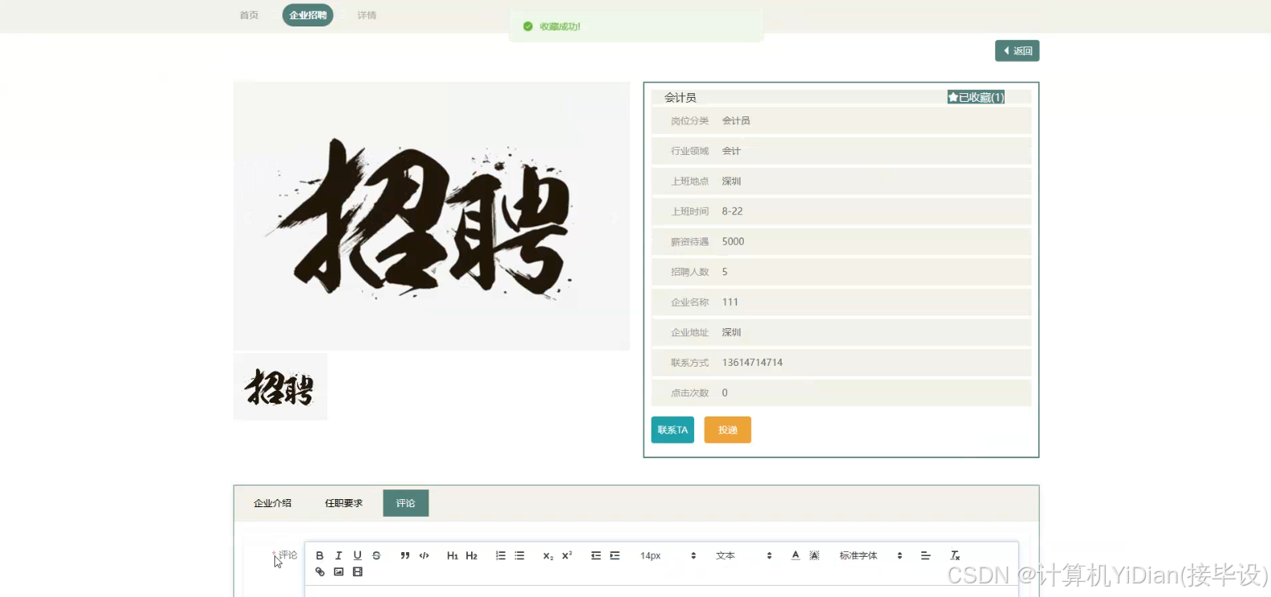Apply superscript formatting

[567, 555]
